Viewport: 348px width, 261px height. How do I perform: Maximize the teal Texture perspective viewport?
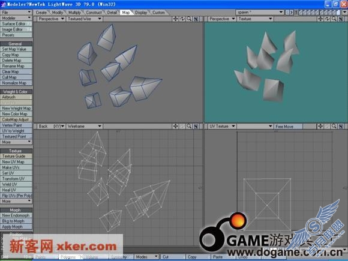click(x=341, y=19)
